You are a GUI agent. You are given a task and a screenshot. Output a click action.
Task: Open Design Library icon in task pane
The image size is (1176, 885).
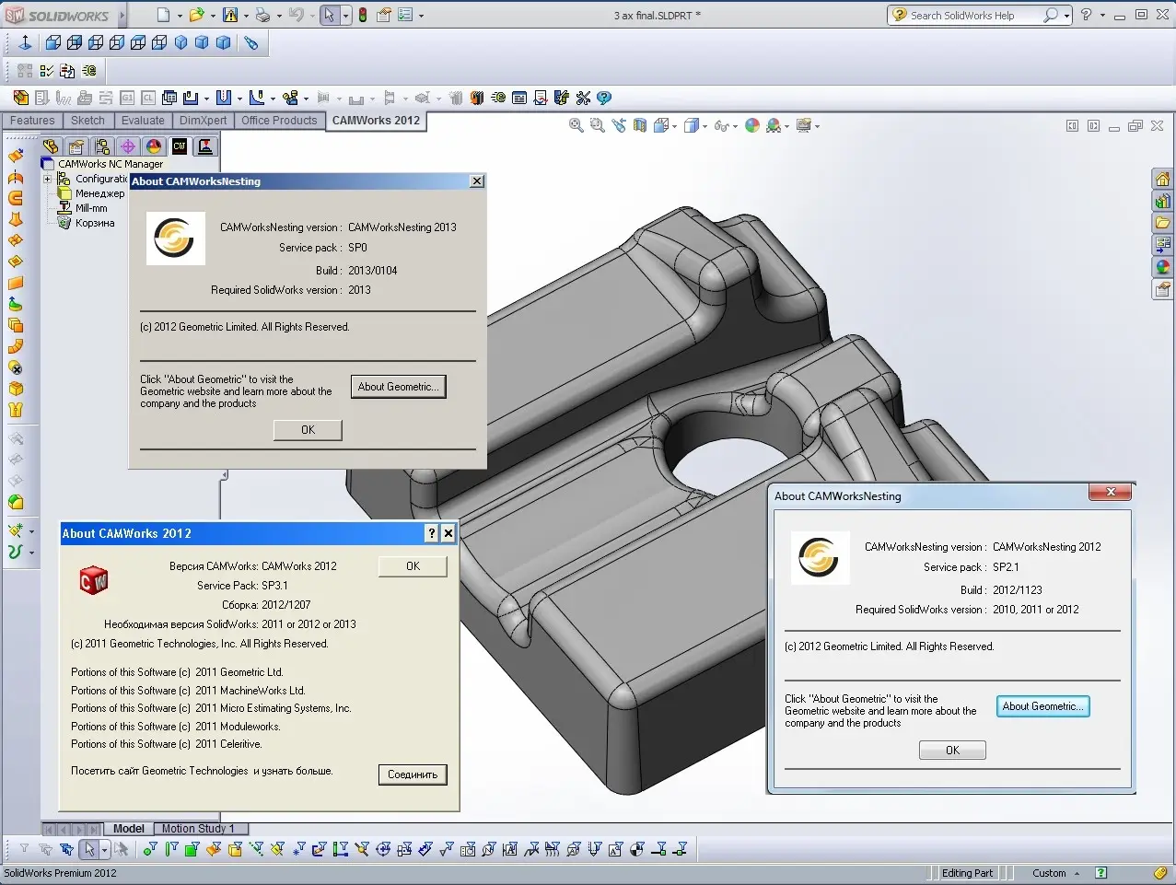coord(1163,201)
